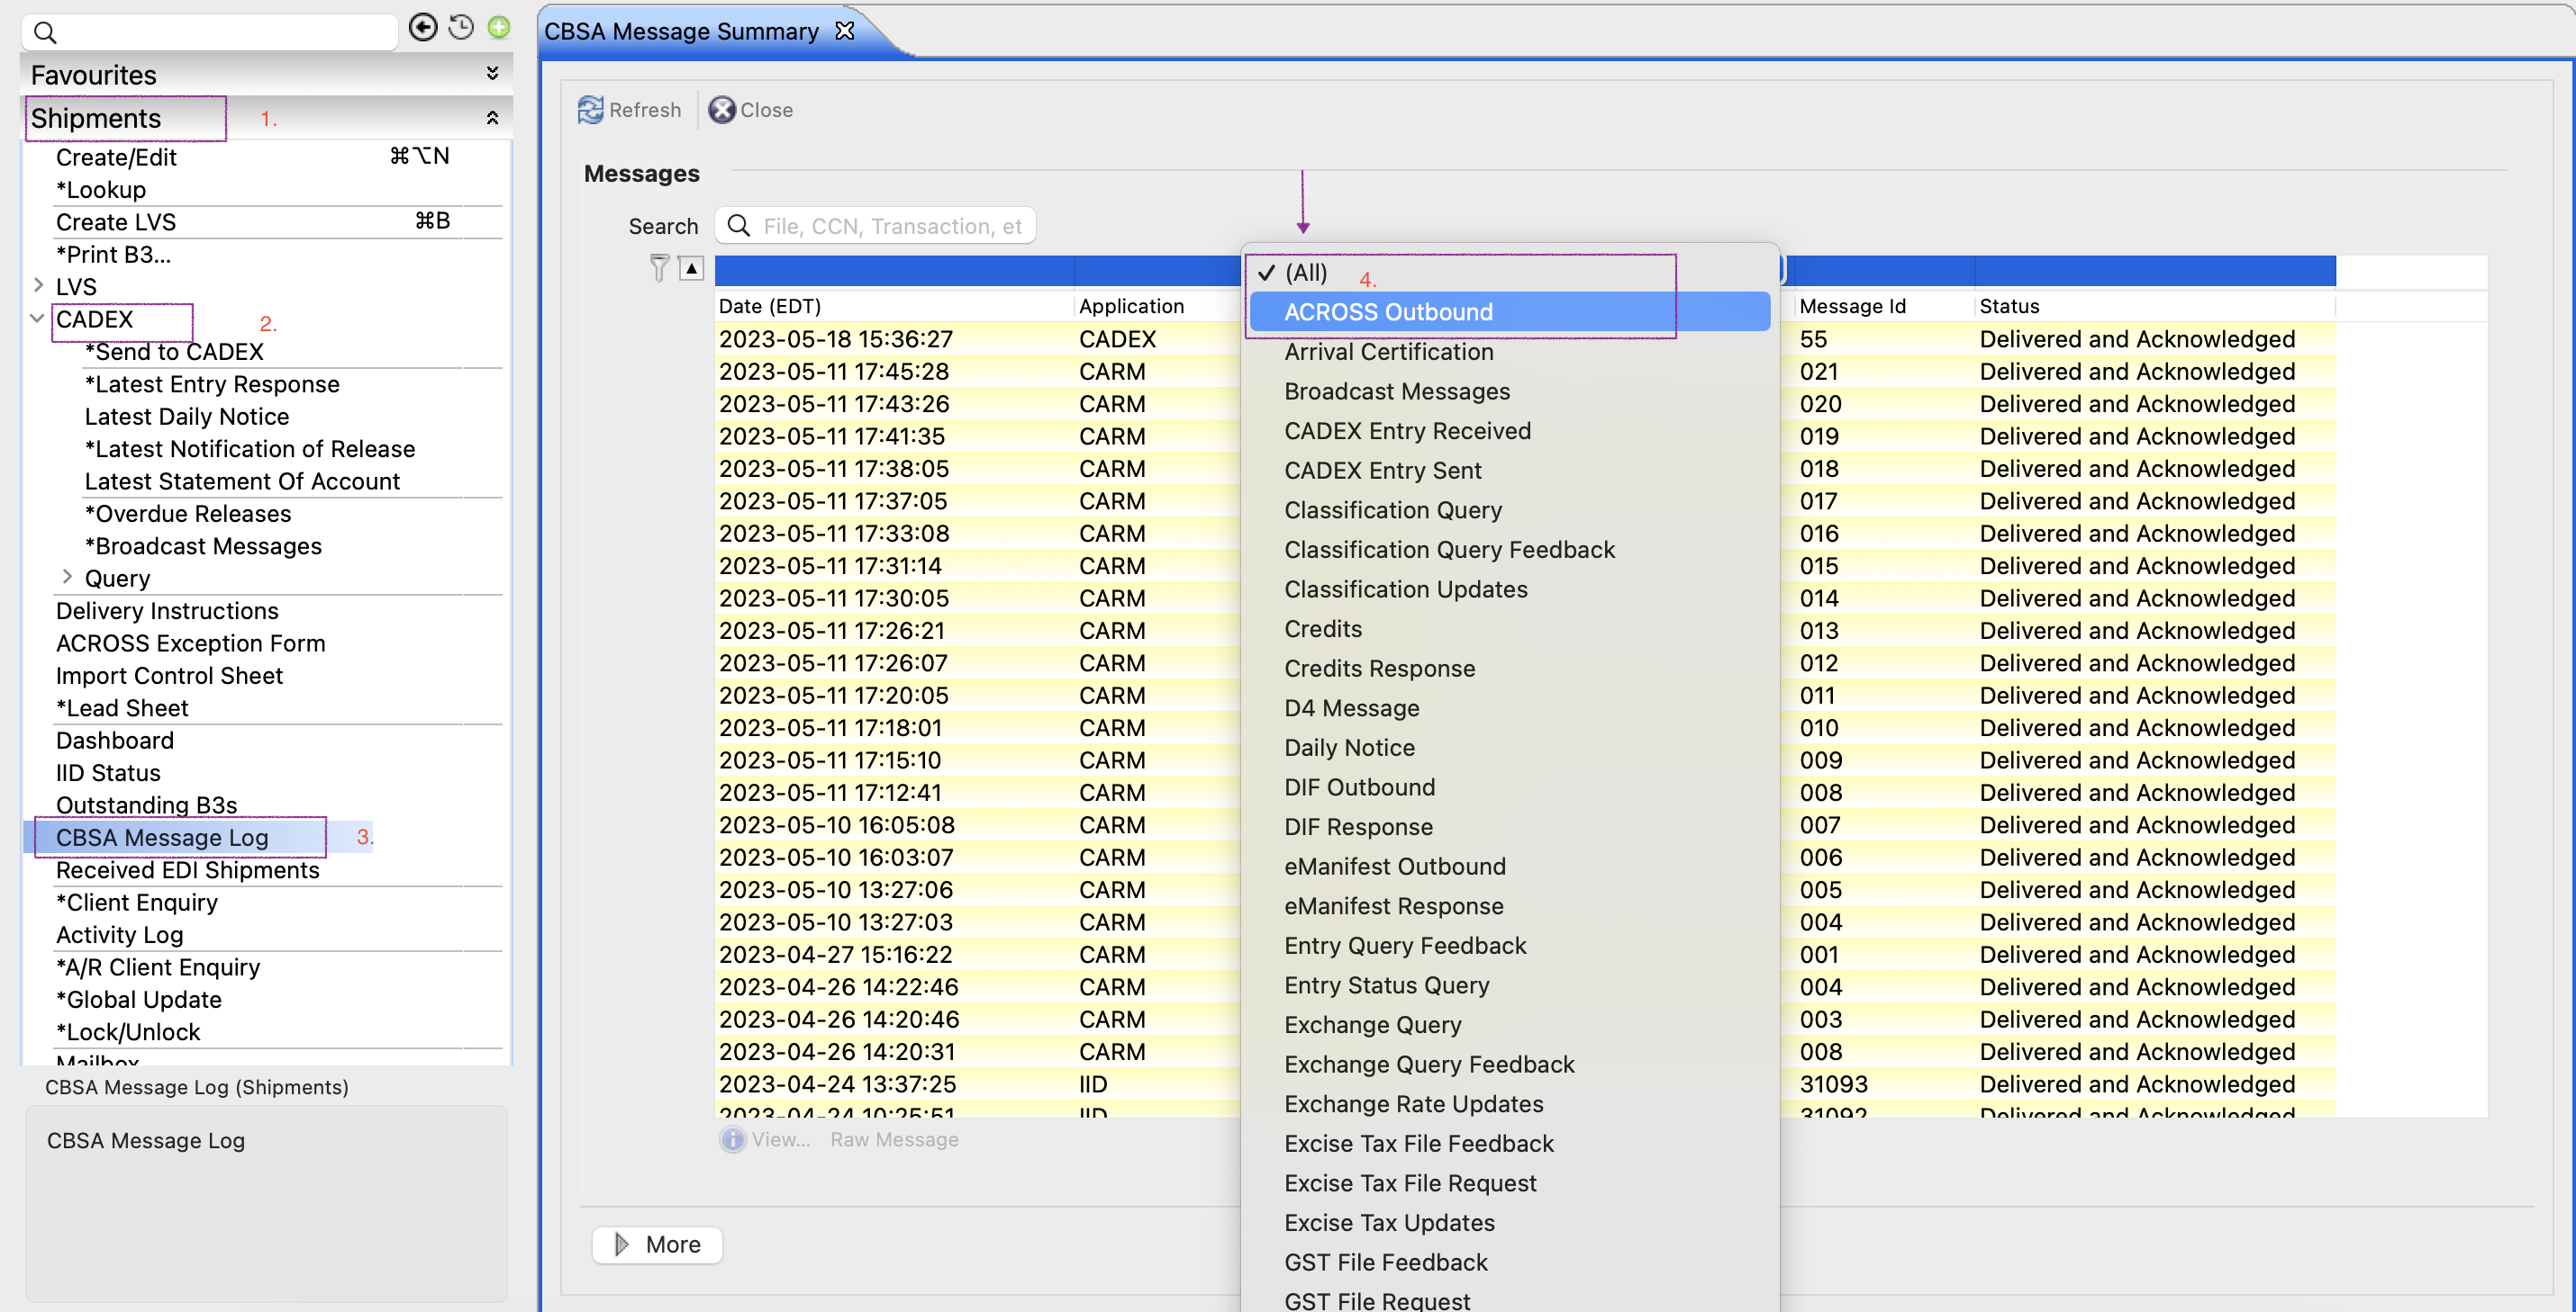Select Exchange Rate Updates option
The image size is (2576, 1312).
pyautogui.click(x=1413, y=1104)
